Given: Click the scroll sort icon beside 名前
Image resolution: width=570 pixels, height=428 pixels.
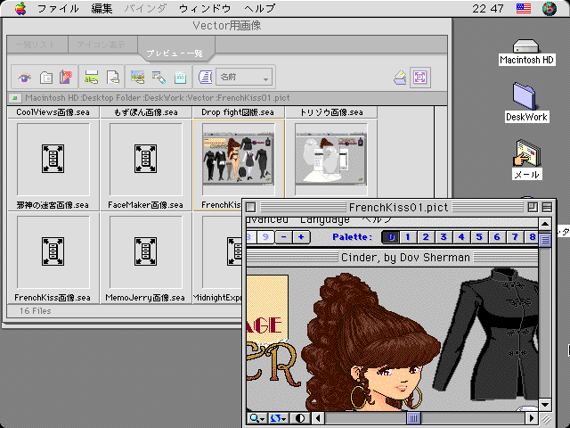Looking at the screenshot, I should pos(206,78).
